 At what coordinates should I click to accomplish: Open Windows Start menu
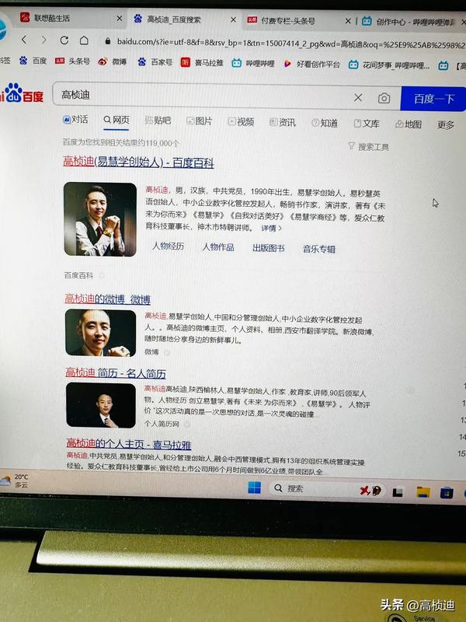coord(254,487)
